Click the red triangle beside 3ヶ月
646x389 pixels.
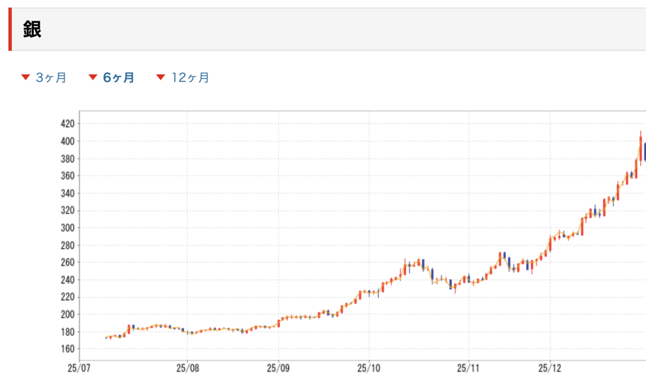25,78
